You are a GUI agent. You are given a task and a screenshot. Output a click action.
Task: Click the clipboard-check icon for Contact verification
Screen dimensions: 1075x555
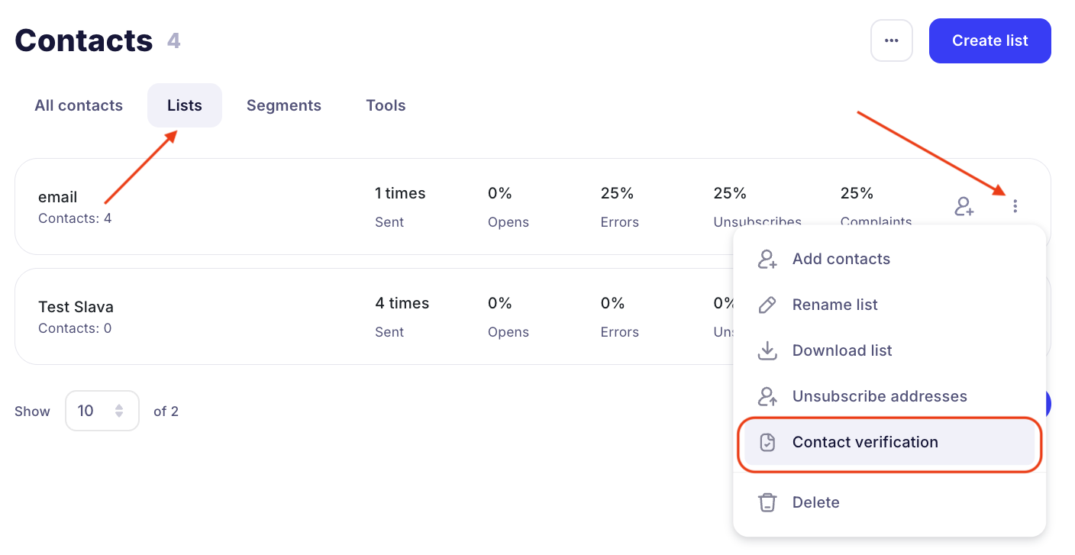click(x=767, y=442)
